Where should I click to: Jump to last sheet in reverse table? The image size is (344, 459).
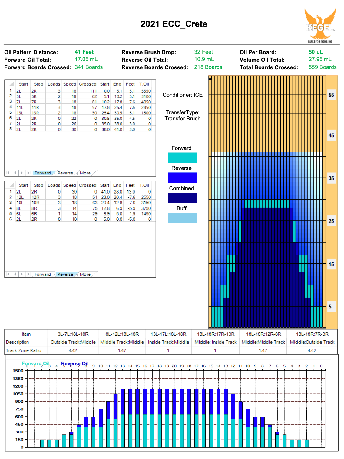tap(28, 274)
